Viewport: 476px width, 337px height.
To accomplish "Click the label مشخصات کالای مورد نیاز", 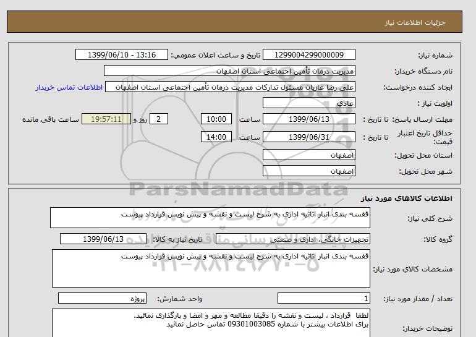I will click(412, 269).
